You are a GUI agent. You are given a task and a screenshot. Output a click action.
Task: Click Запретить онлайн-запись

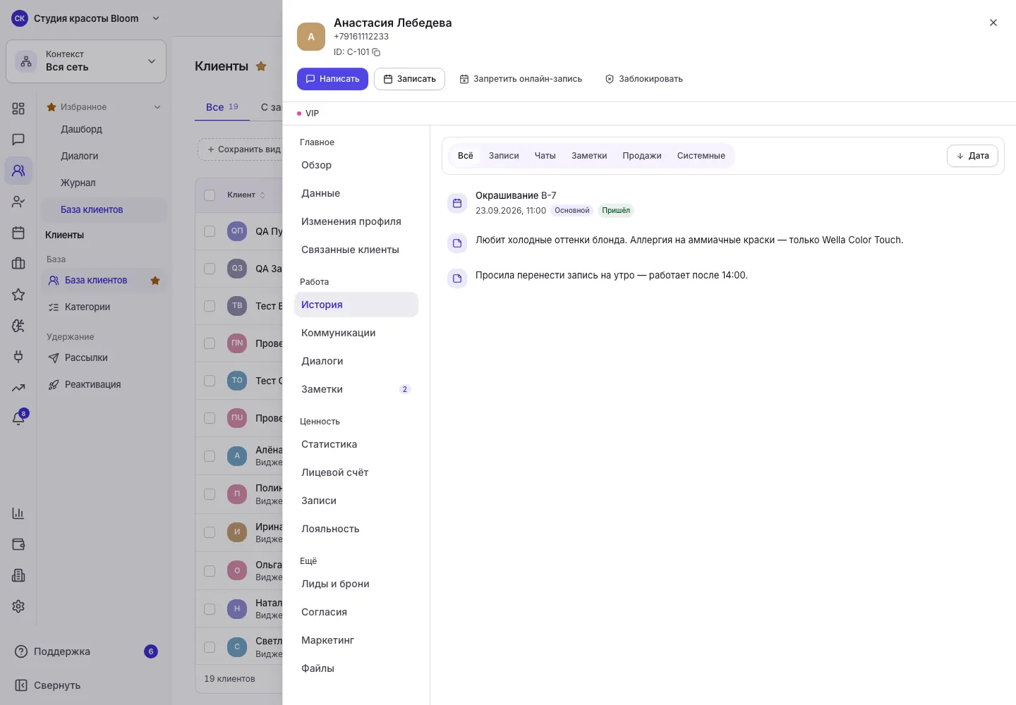pos(521,79)
